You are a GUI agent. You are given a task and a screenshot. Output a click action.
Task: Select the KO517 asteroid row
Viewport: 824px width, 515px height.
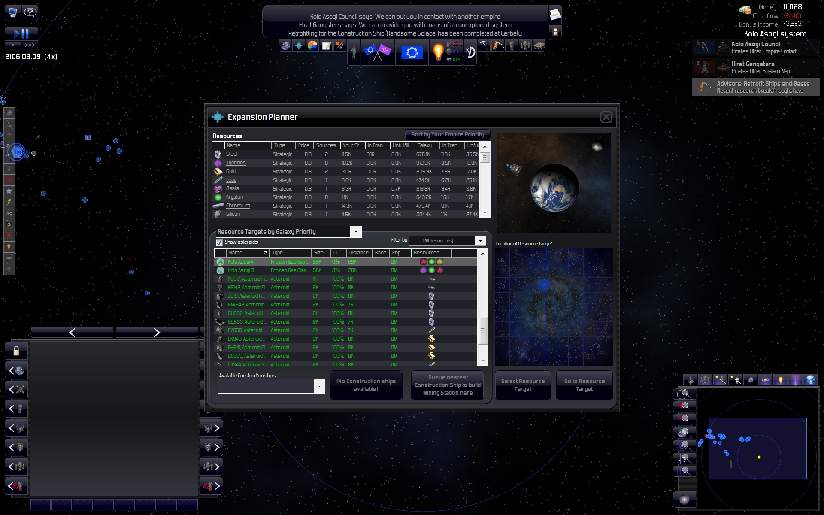[345, 279]
